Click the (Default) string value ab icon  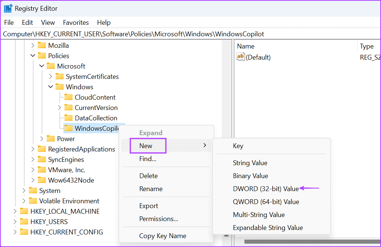pos(240,57)
